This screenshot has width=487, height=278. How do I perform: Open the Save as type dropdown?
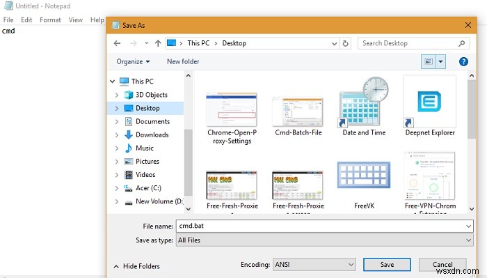pyautogui.click(x=468, y=240)
